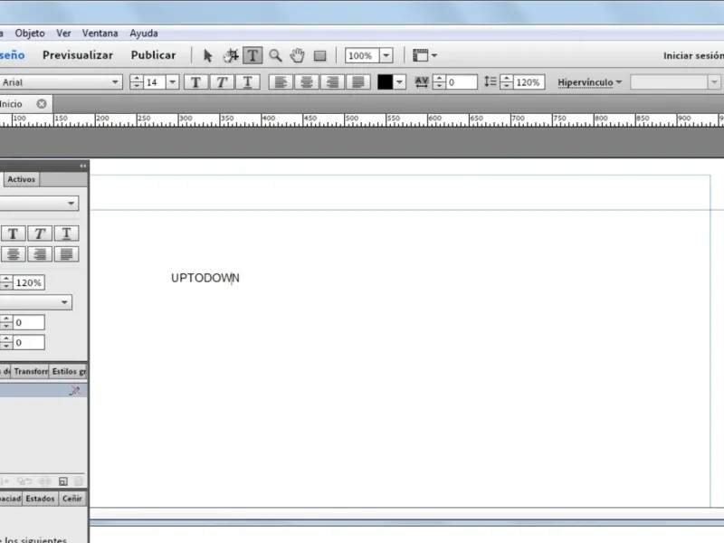Click the delete style trash icon
724x543 pixels.
(79, 481)
